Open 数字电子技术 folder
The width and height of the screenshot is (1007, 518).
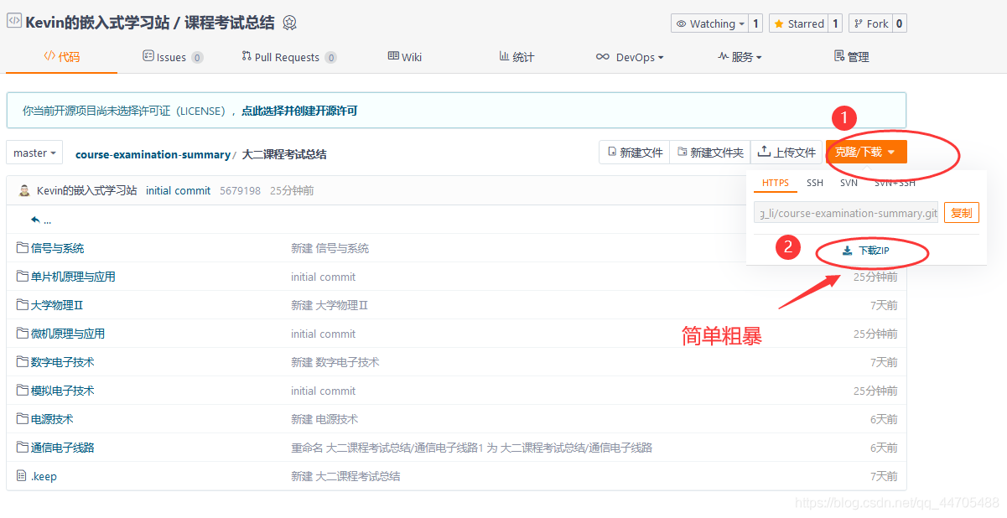point(62,362)
